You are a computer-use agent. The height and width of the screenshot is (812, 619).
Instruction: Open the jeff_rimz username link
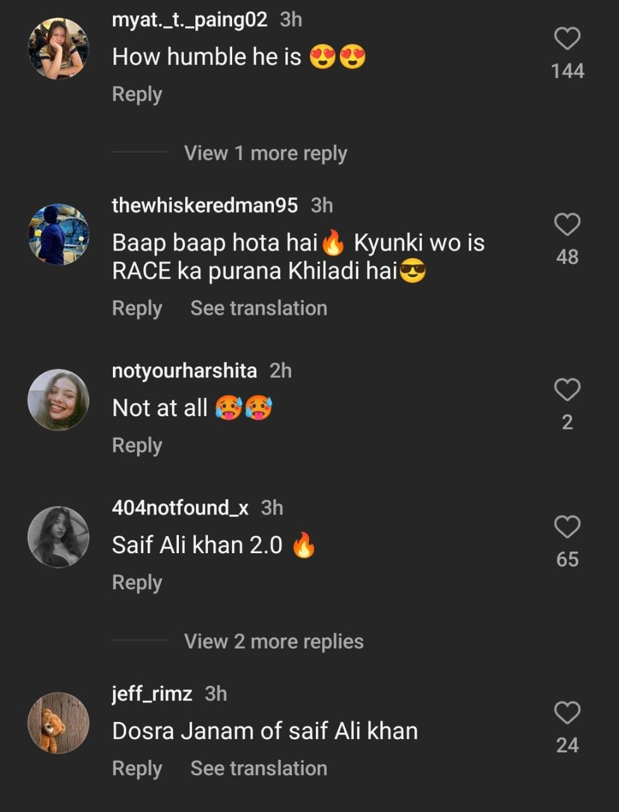click(152, 694)
